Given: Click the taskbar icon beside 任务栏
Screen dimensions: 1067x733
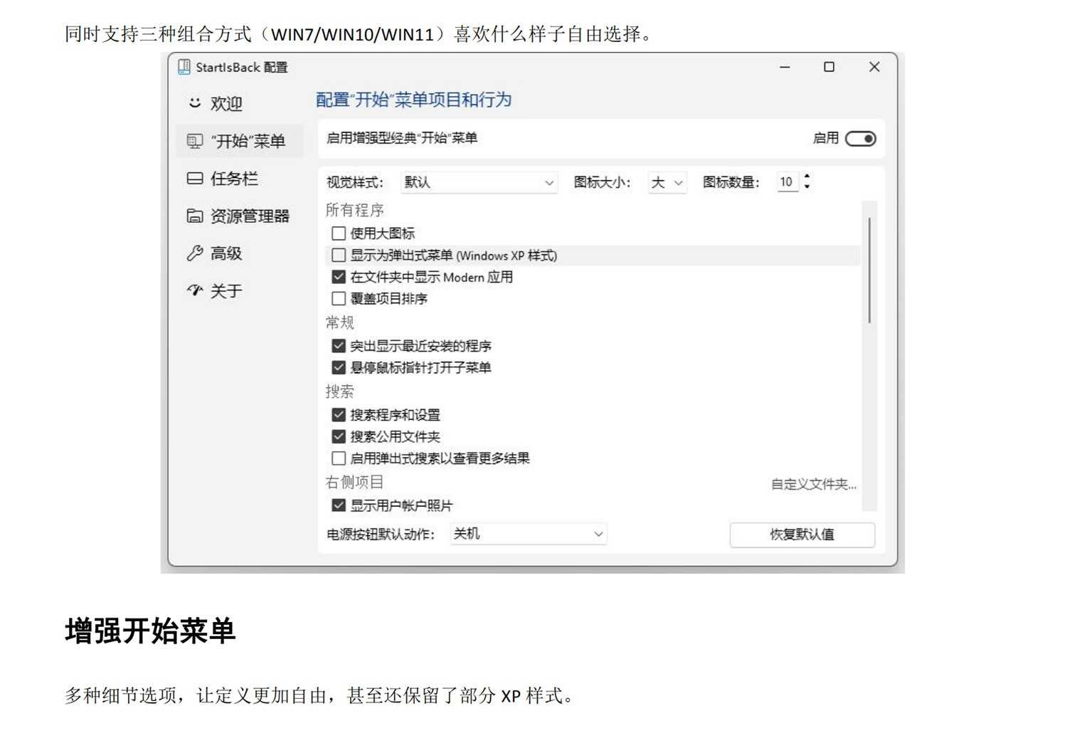Looking at the screenshot, I should (195, 179).
